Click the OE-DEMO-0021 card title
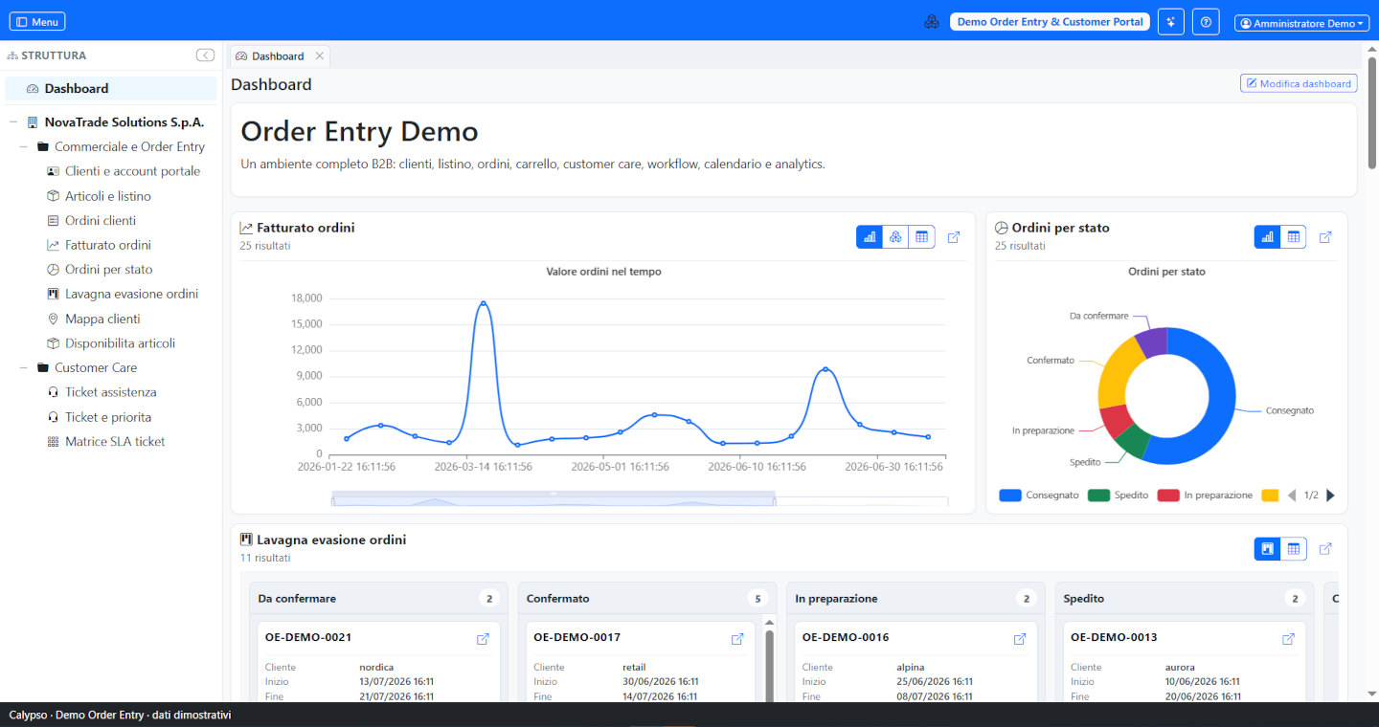Screen dimensions: 1379x727 click(x=308, y=637)
